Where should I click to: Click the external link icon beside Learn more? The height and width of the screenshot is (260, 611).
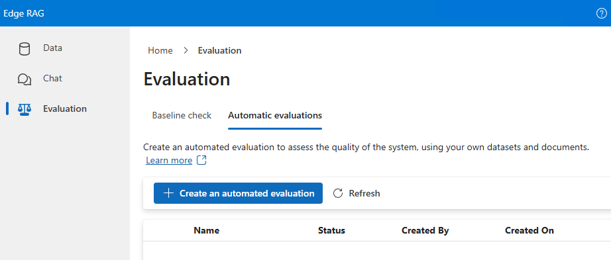[201, 160]
